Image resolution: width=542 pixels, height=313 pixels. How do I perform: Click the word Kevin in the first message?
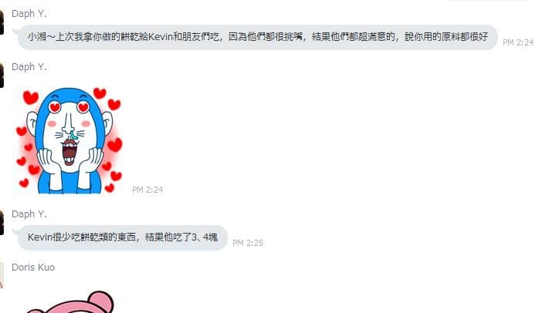click(161, 36)
